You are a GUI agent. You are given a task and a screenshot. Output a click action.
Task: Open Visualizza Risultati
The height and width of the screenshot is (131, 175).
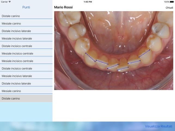(158, 126)
